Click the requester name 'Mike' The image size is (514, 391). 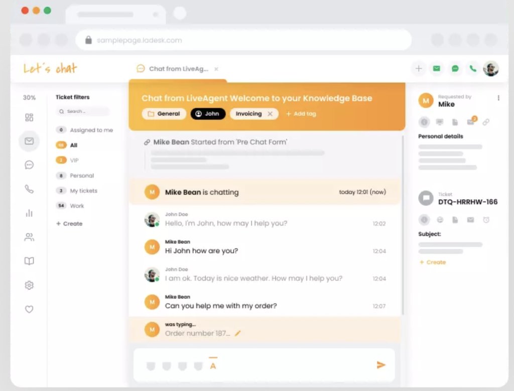coord(446,104)
